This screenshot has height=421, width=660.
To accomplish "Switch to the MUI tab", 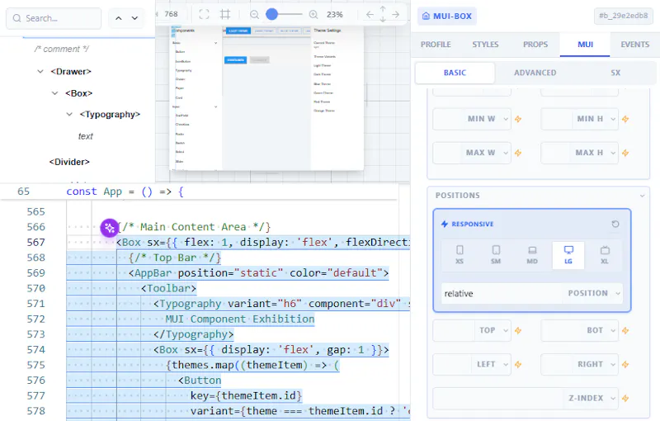I will tap(585, 45).
